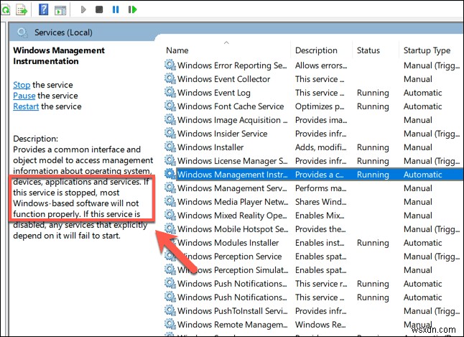This screenshot has width=464, height=337.
Task: Click gear icon beside Windows Media Player Network
Action: 170,201
